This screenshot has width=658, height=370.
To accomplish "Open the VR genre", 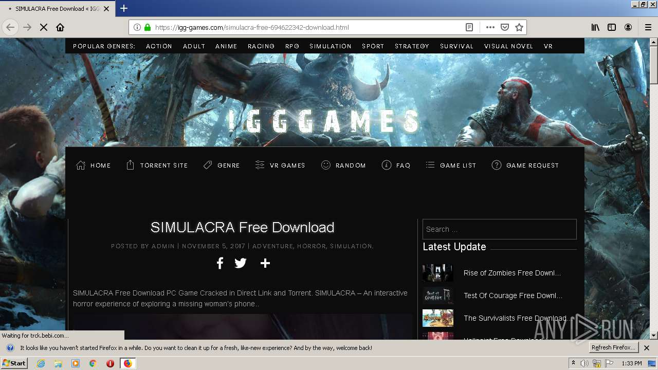I will [x=548, y=46].
